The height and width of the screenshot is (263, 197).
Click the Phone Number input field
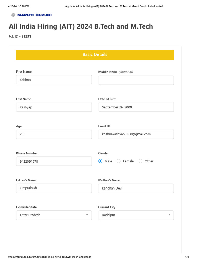pyautogui.click(x=54, y=161)
